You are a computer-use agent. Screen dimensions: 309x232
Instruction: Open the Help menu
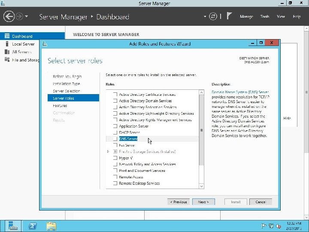tap(297, 17)
